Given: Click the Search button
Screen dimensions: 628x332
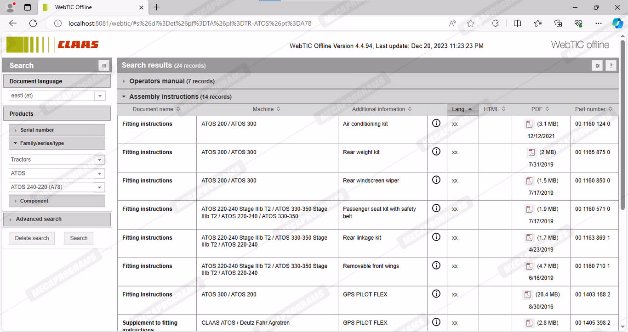Looking at the screenshot, I should coord(79,238).
